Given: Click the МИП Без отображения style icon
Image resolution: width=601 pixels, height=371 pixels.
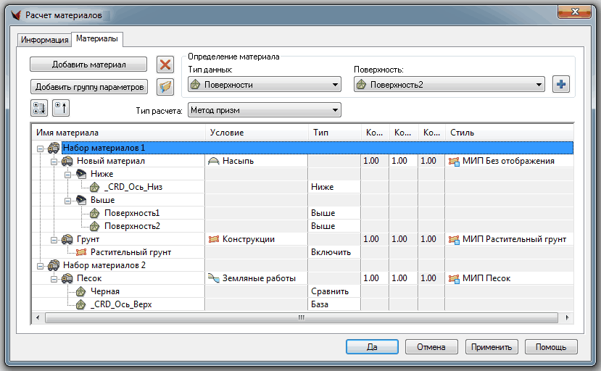Looking at the screenshot, I should coord(455,161).
